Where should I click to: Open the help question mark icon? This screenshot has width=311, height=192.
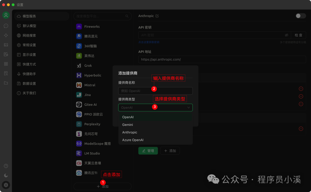(6, 166)
